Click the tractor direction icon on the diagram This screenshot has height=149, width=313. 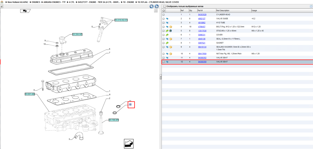(x=25, y=11)
